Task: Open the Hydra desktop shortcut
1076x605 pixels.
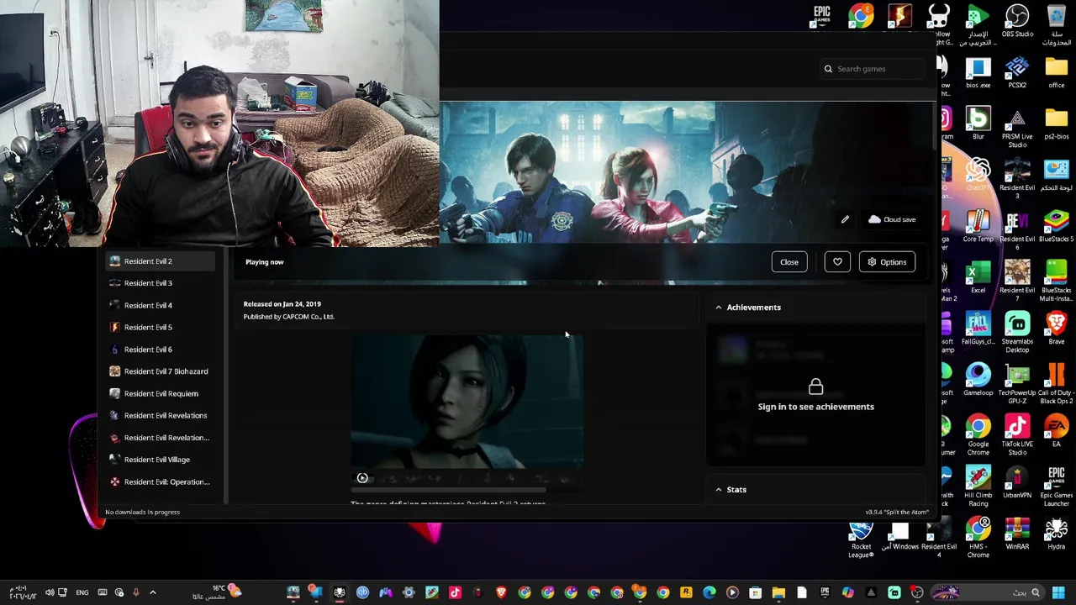Action: pyautogui.click(x=1057, y=534)
